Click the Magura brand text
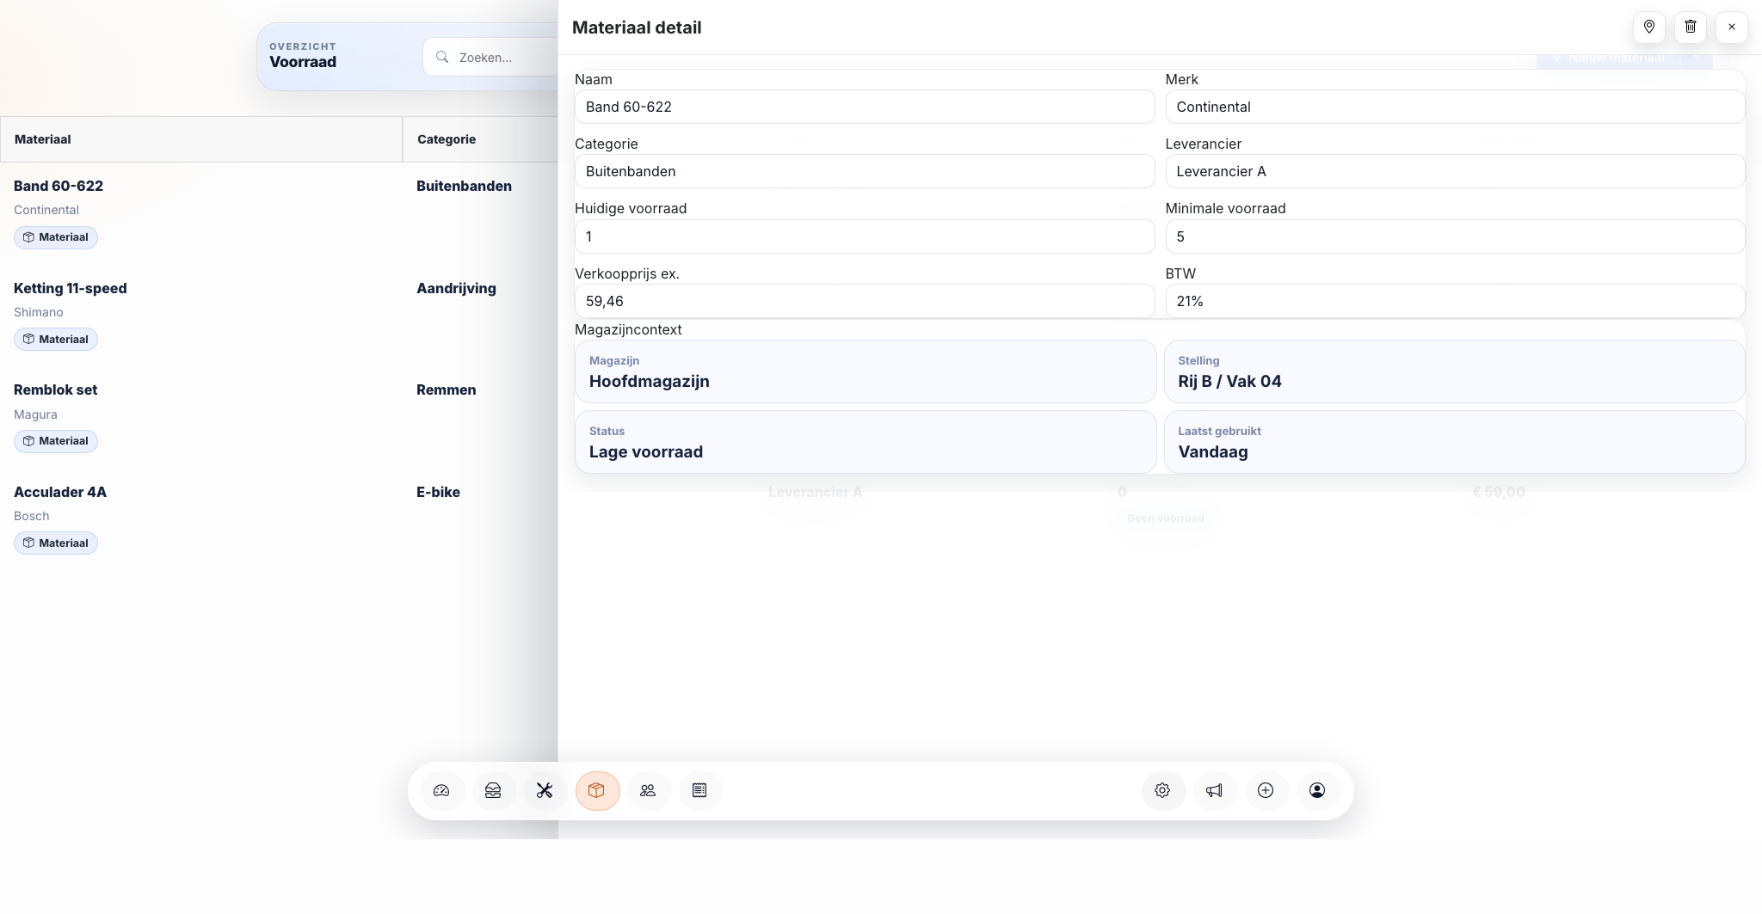The width and height of the screenshot is (1762, 914). (x=36, y=414)
